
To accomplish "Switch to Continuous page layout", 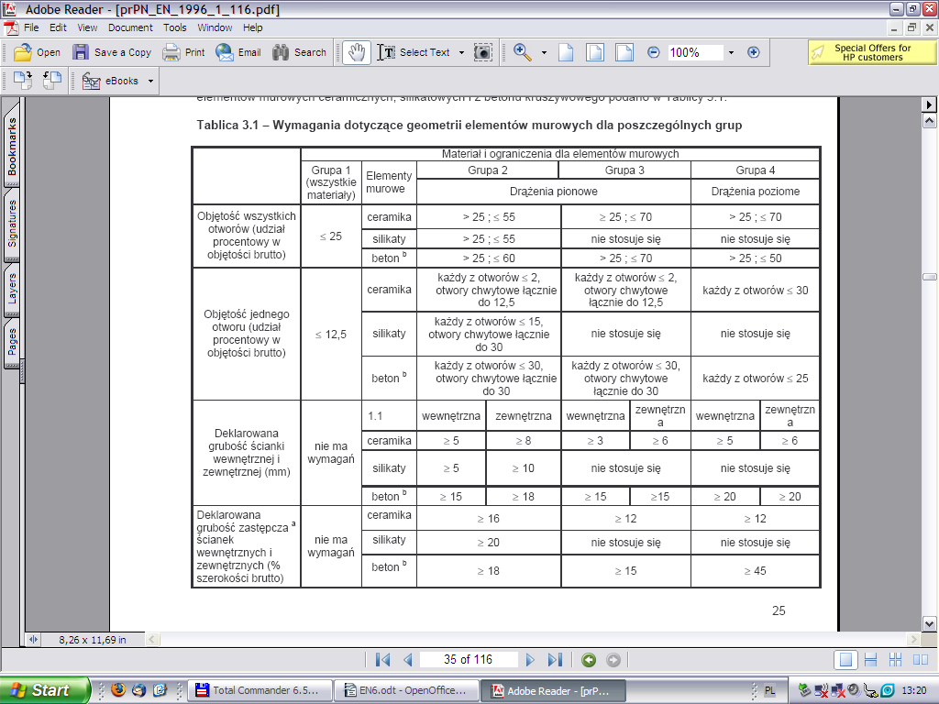I will (x=871, y=660).
